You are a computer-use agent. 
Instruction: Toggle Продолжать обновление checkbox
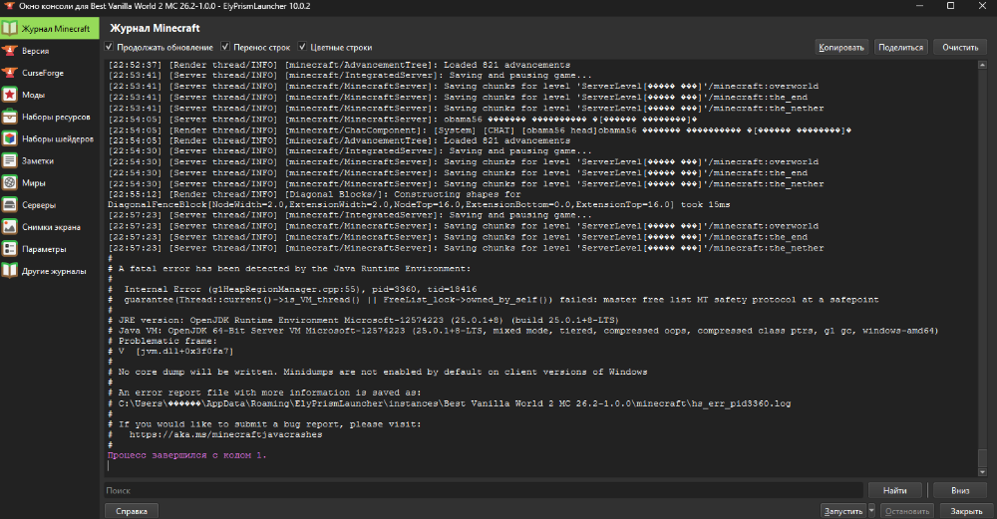[109, 47]
